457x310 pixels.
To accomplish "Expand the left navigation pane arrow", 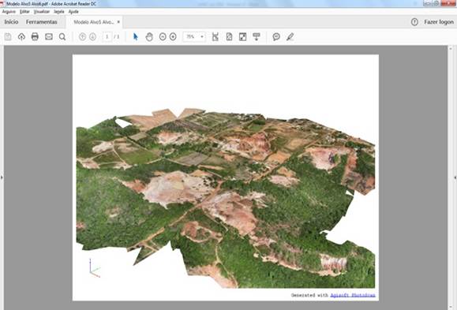I will pos(2,177).
